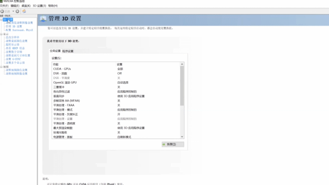Collapse the 显示 tree node

tap(1, 34)
